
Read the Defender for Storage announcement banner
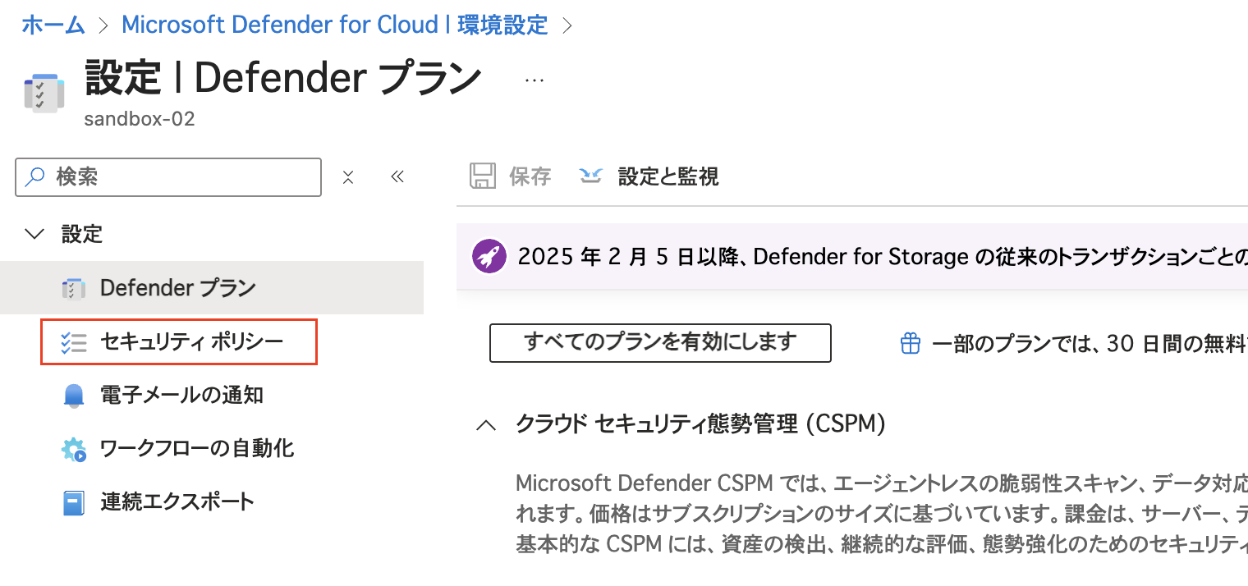[x=852, y=257]
